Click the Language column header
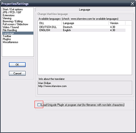 coord(85,23)
